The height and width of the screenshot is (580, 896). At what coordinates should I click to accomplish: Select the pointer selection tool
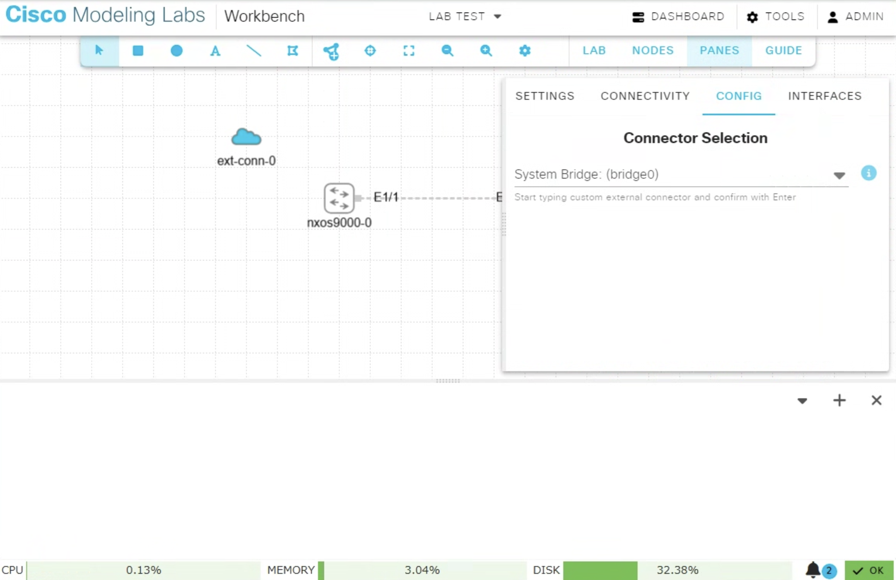point(99,51)
